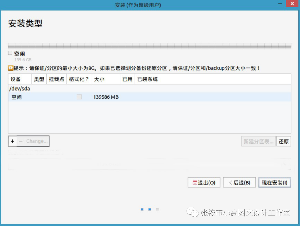Toggle the format checkbox in 空闲 row
Screen dimensions: 300x226
[x=79, y=97]
